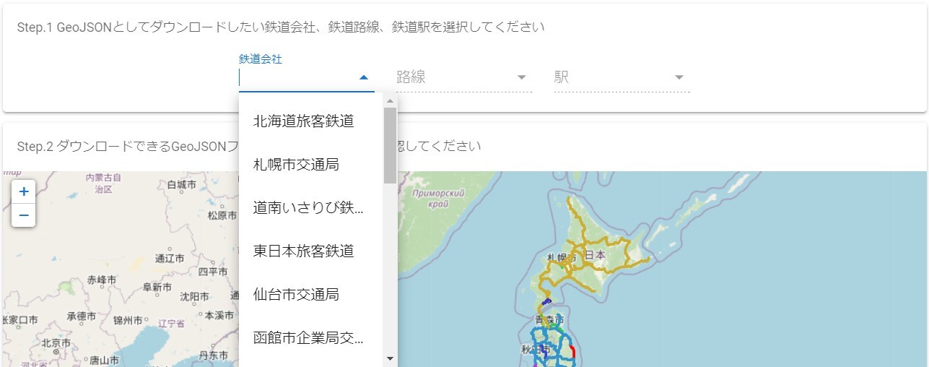Zoom in on the map

(23, 191)
